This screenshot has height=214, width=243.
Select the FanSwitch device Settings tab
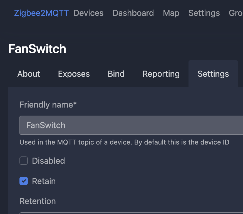[x=213, y=74]
